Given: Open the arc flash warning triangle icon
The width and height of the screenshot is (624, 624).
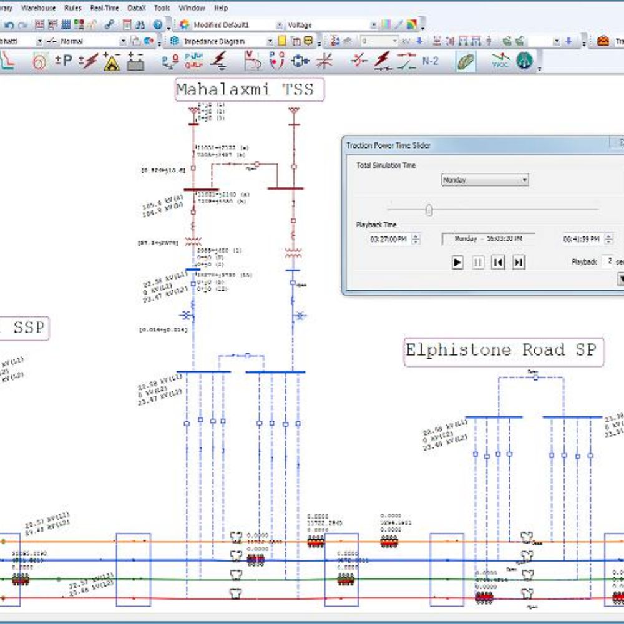Looking at the screenshot, I should [112, 62].
